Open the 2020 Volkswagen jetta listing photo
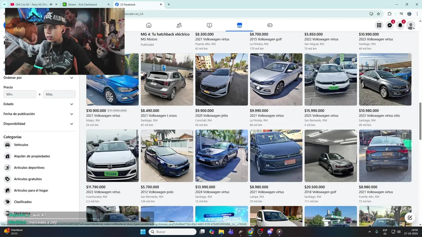Image resolution: width=422 pixels, height=237 pixels. pyautogui.click(x=222, y=79)
